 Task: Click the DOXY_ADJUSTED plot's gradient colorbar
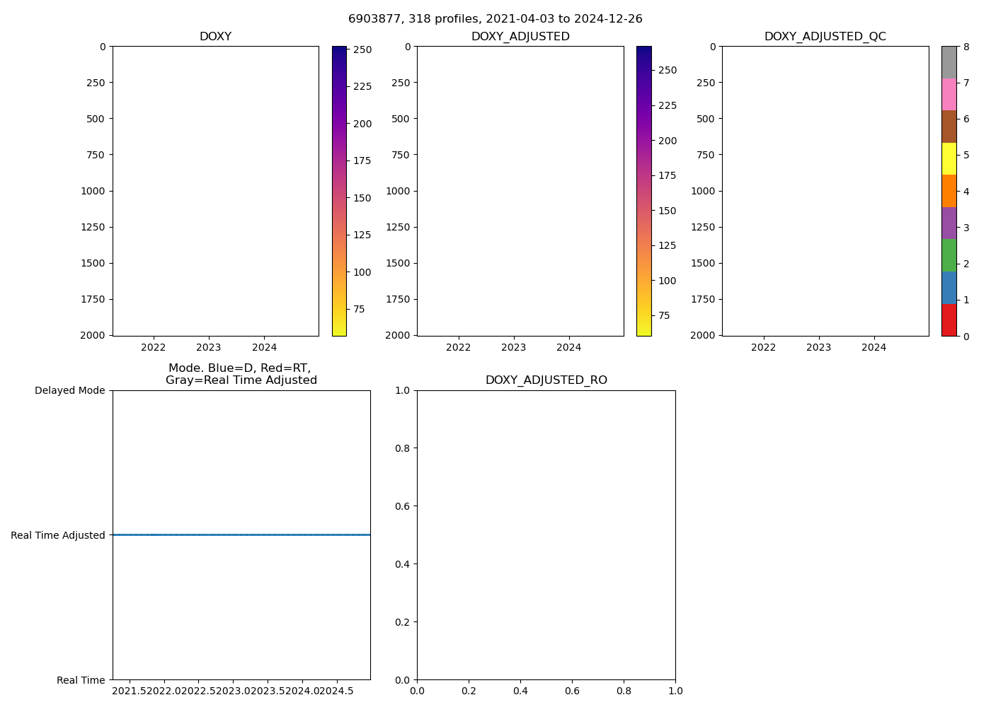pyautogui.click(x=643, y=191)
